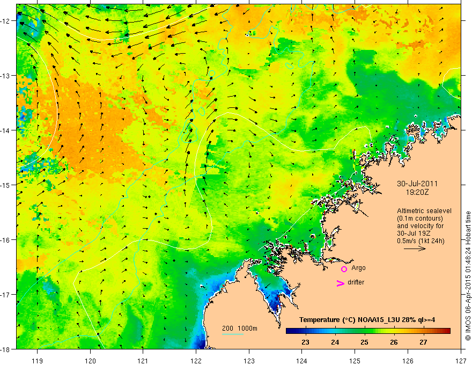Click the '(0.1m contours)' text
This screenshot has width=472, height=365.
(420, 218)
